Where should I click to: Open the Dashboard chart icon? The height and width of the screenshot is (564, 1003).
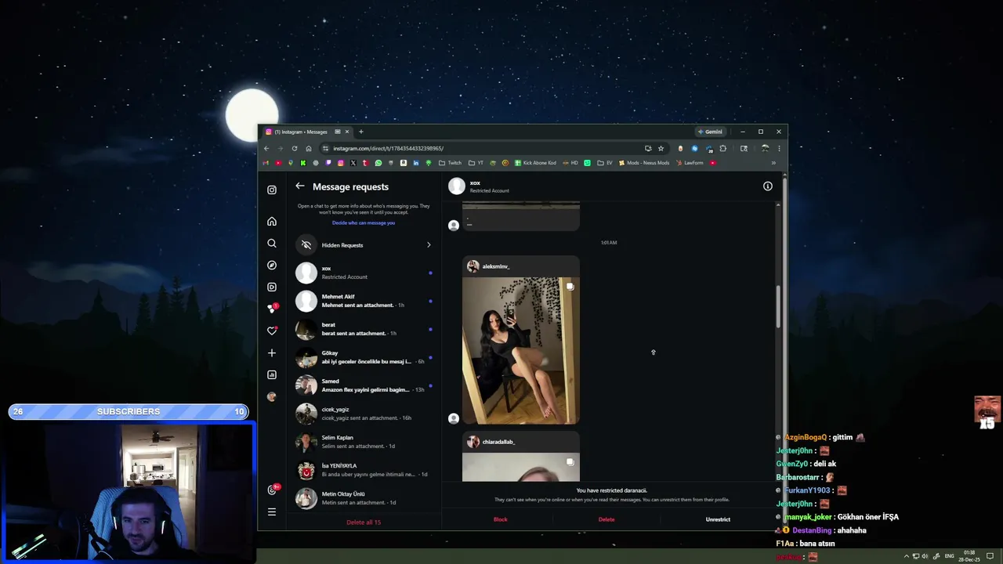[272, 374]
